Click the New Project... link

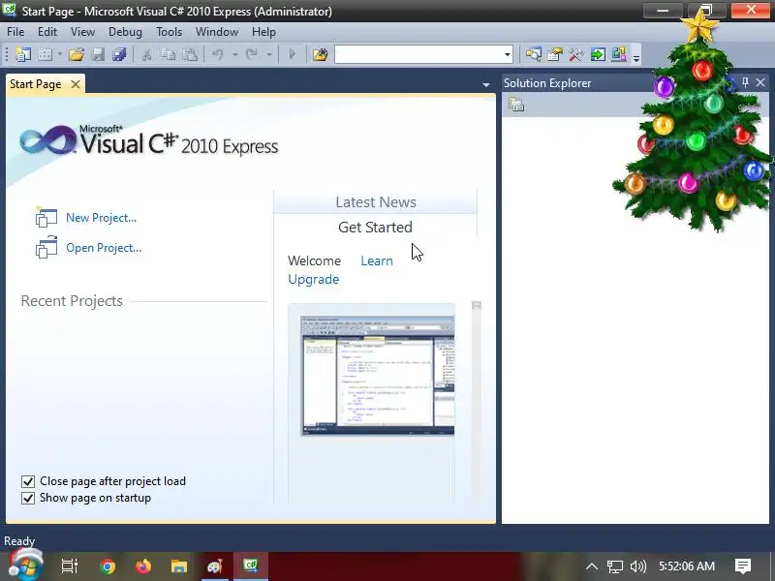[102, 218]
